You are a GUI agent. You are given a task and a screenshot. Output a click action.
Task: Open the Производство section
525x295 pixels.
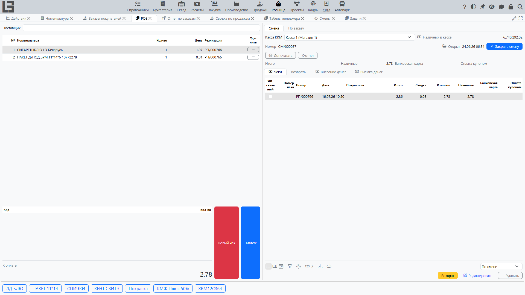point(237,7)
